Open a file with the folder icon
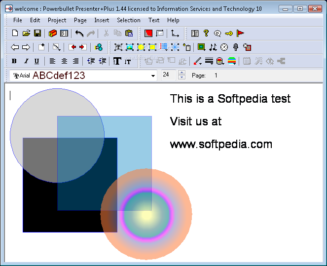This screenshot has width=327, height=266. point(26,33)
